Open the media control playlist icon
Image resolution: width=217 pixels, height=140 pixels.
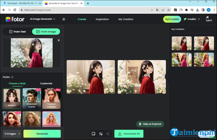(x=192, y=10)
